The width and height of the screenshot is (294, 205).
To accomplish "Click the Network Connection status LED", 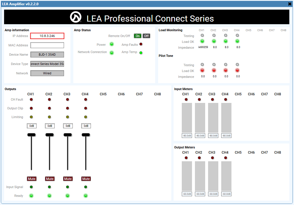I will click(x=112, y=53).
